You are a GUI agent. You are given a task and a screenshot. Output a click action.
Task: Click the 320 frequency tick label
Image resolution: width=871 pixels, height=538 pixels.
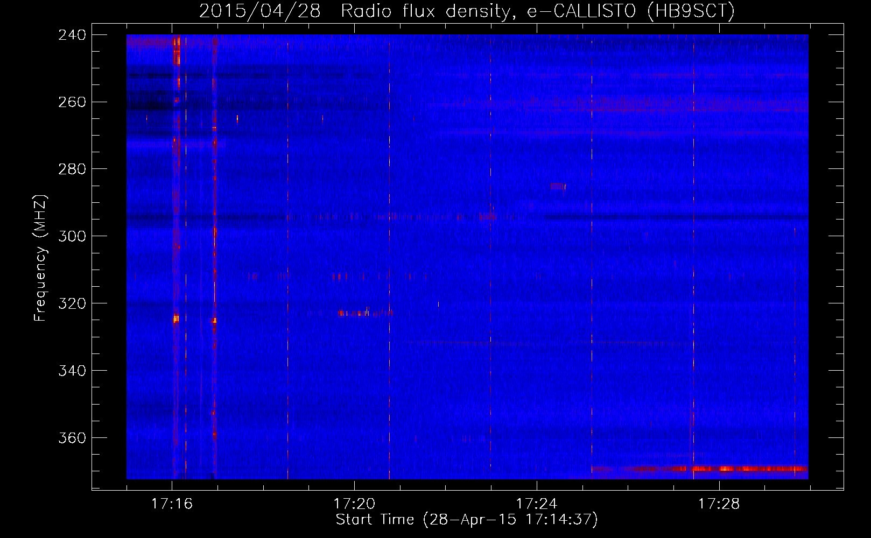pos(72,304)
